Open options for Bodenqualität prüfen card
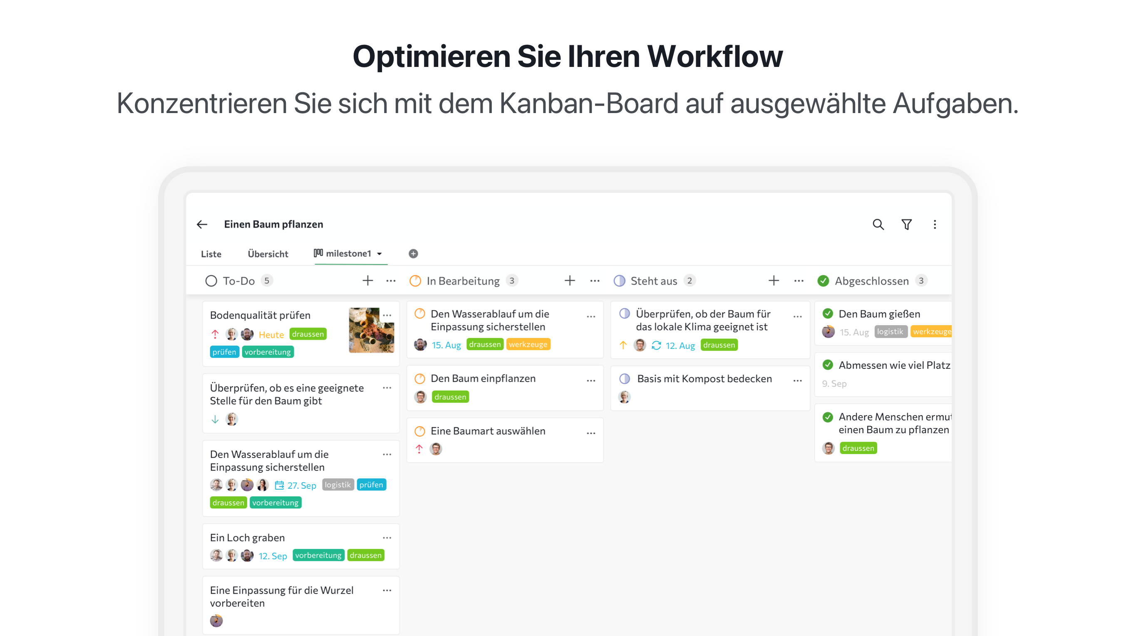The width and height of the screenshot is (1136, 636). 387,316
